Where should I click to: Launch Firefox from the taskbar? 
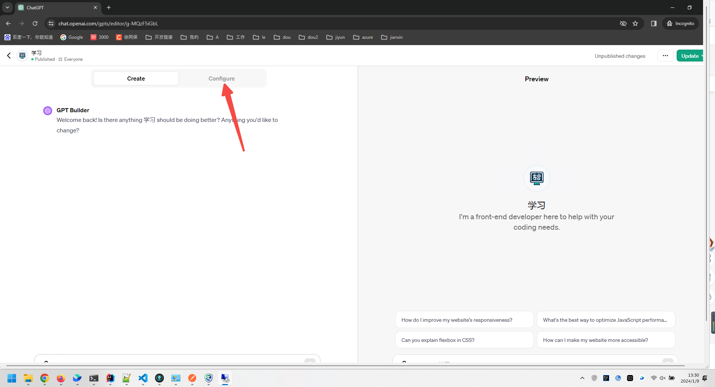tap(61, 378)
